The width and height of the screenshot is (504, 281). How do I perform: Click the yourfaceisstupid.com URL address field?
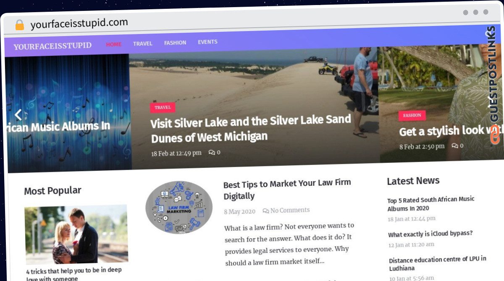[79, 23]
